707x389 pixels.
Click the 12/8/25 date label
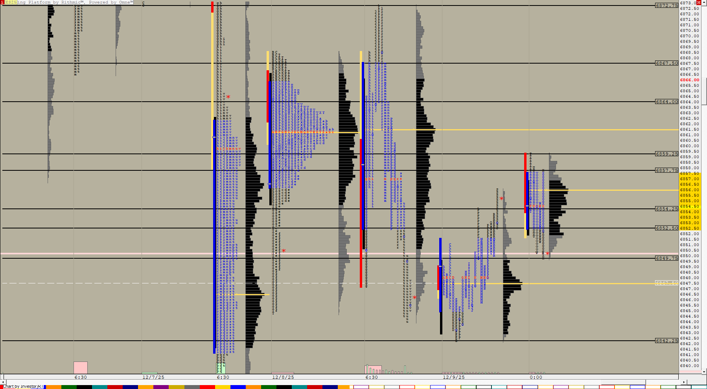tap(283, 377)
